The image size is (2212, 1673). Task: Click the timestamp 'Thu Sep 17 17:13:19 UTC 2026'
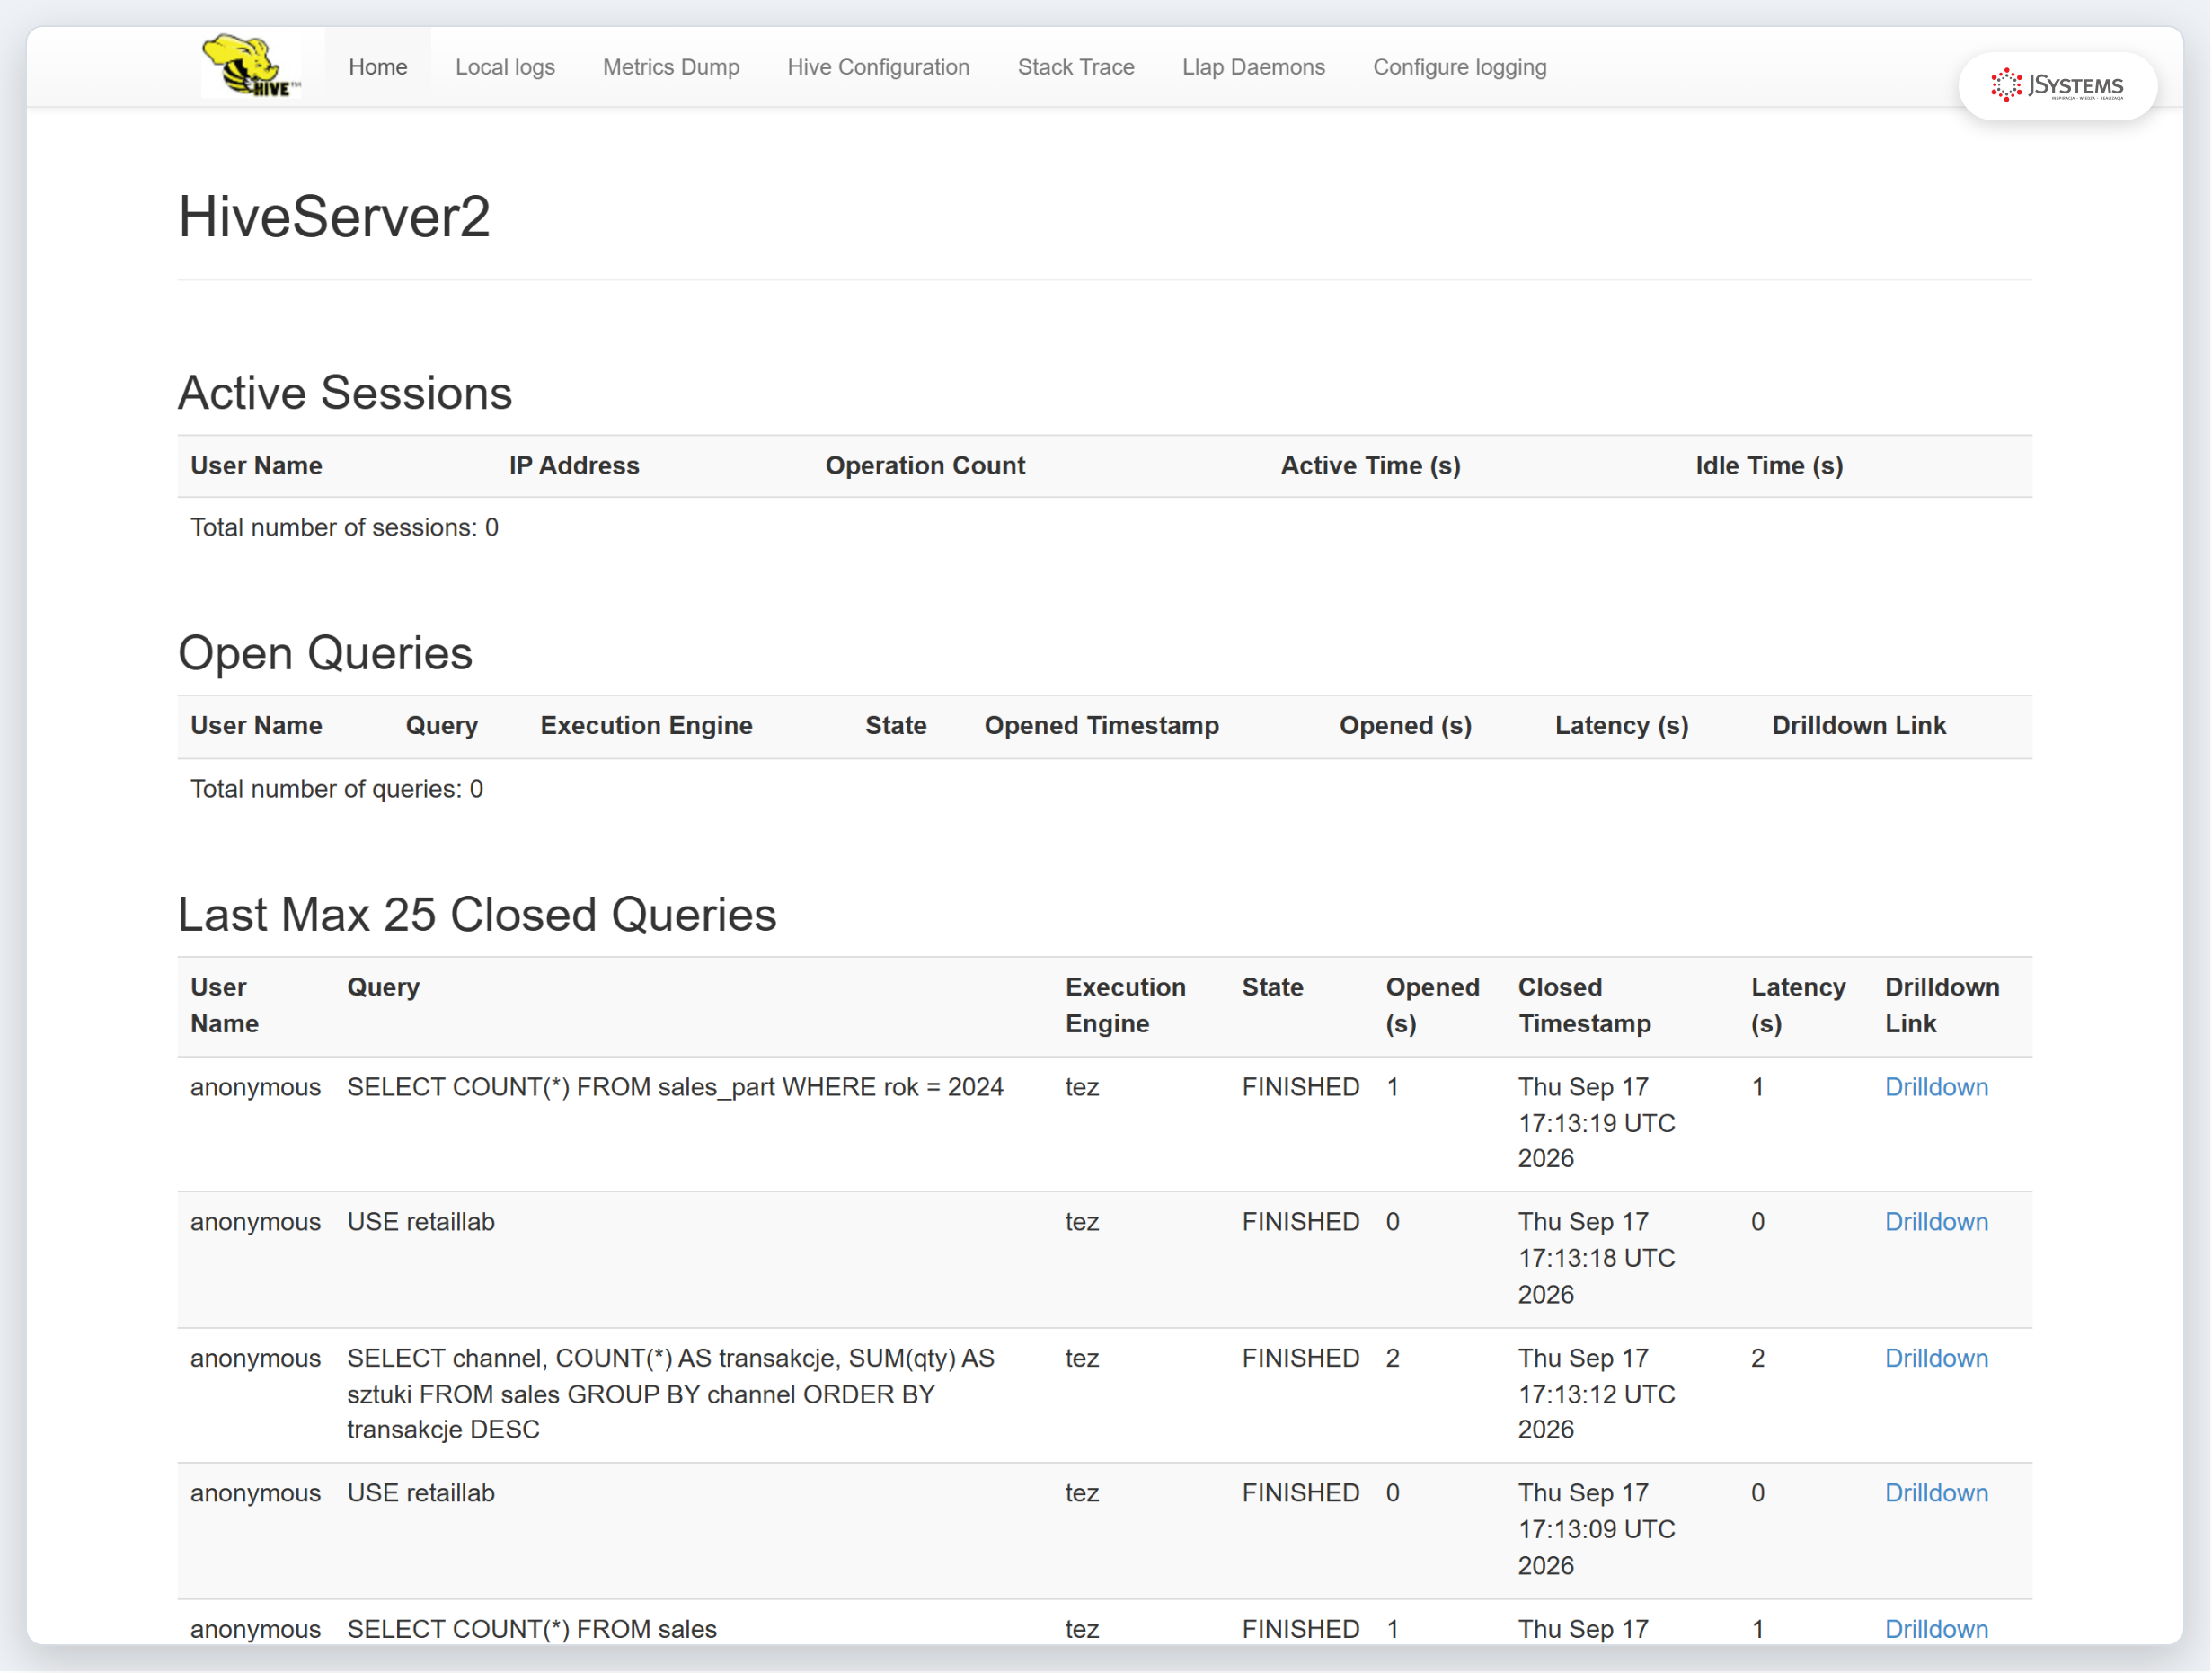1596,1123
